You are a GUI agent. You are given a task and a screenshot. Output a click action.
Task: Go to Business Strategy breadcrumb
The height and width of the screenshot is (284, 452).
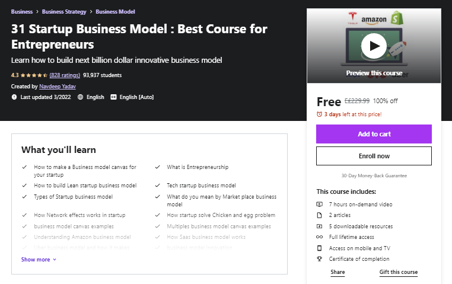(x=64, y=11)
